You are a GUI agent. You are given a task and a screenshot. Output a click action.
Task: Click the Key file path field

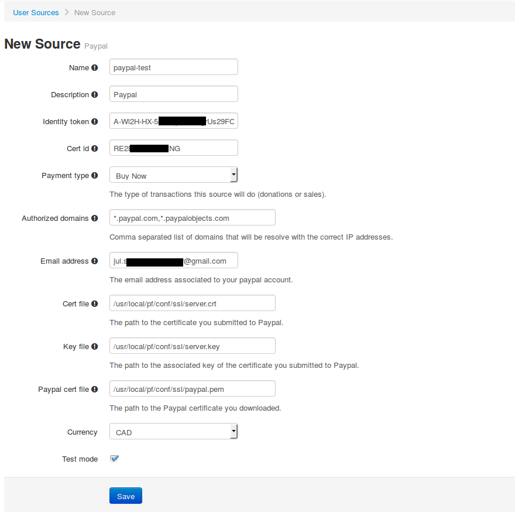click(193, 346)
